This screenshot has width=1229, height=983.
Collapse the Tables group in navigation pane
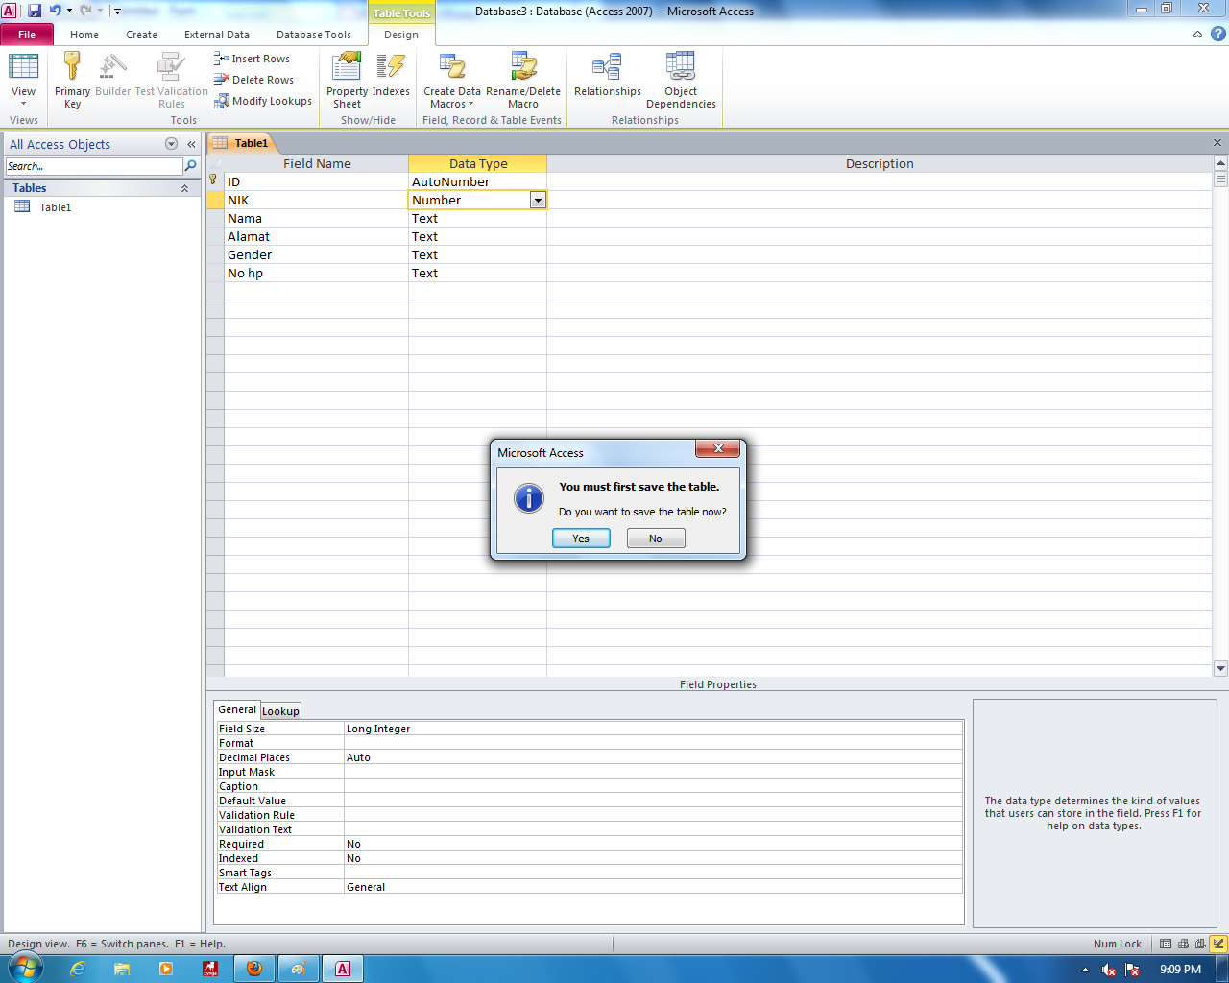[x=184, y=188]
